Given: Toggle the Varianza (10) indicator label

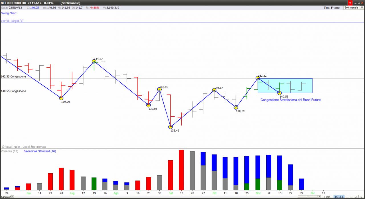Looking at the screenshot, I should (9, 151).
